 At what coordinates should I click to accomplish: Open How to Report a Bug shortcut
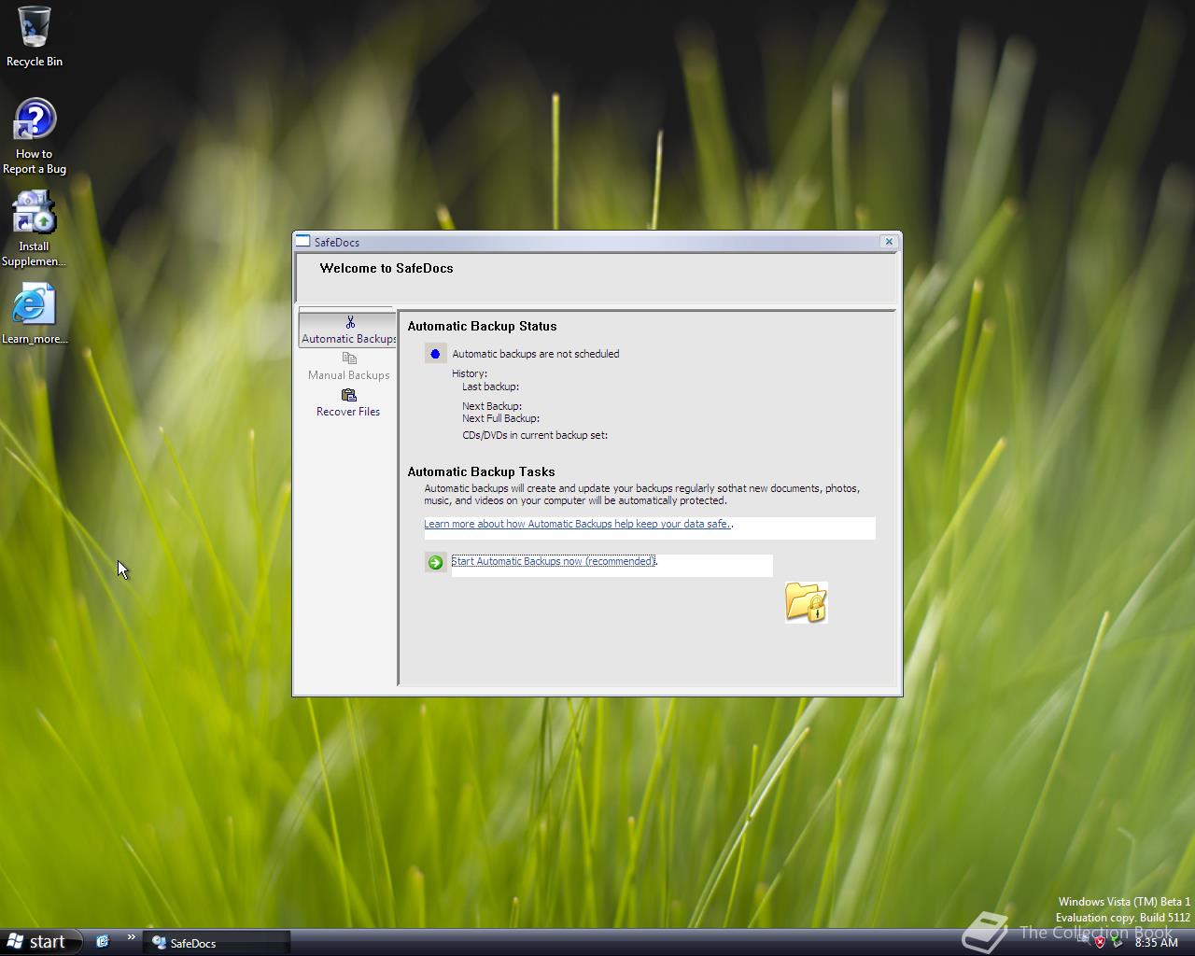tap(35, 136)
